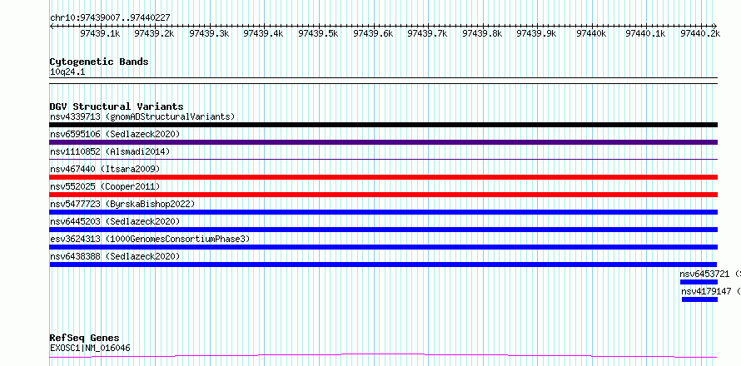Select variant label nsv1110852 (Alsmadi2014)
Screen dimensions: 741x366
pyautogui.click(x=110, y=151)
